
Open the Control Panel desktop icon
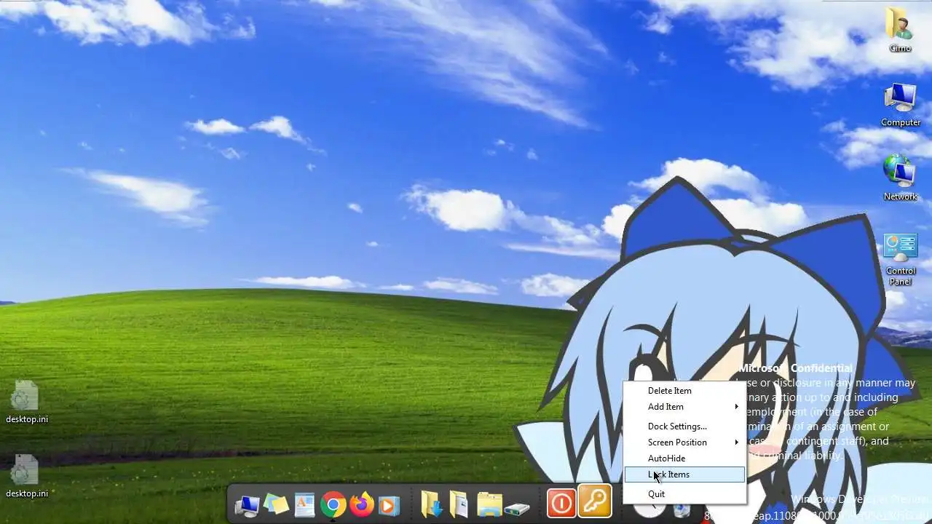(901, 259)
